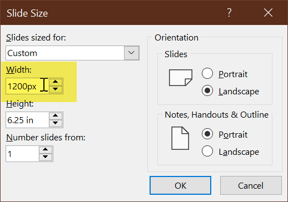Screen dimensions: 288x202
Task: Open the Slides sized for dropdown arrow
Action: (131, 53)
